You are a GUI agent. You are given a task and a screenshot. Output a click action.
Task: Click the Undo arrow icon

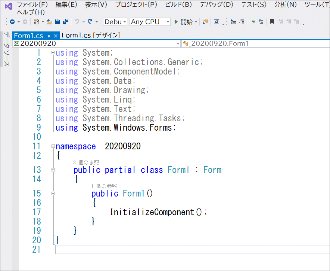77,22
